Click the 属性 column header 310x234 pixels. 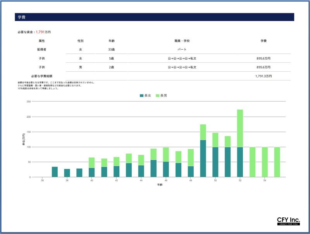pyautogui.click(x=41, y=41)
